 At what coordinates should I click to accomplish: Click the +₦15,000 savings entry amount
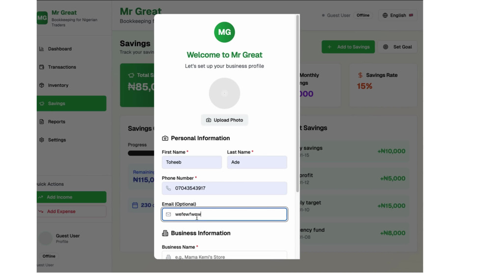click(x=391, y=206)
